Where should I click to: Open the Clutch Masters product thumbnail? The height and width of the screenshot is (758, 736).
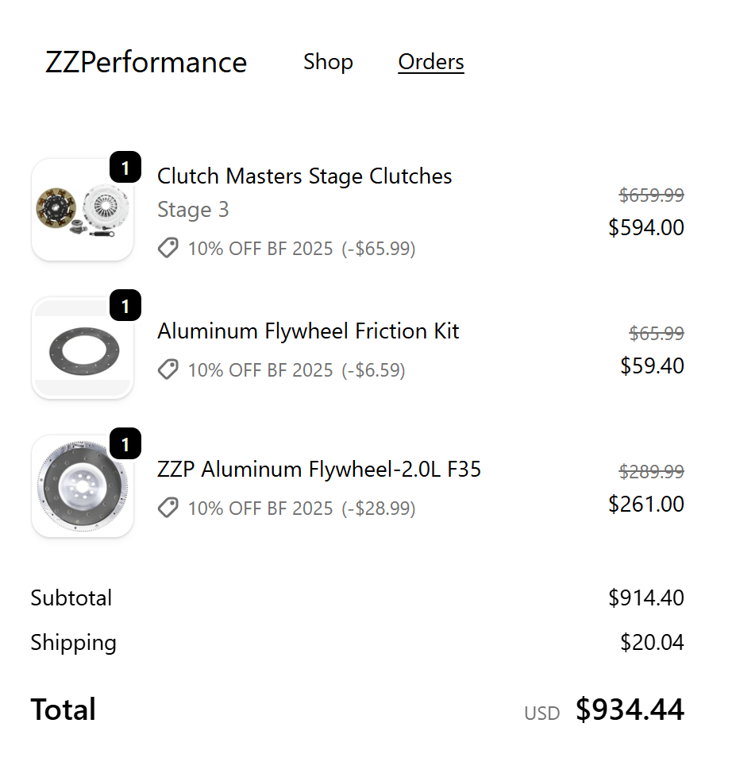[83, 210]
